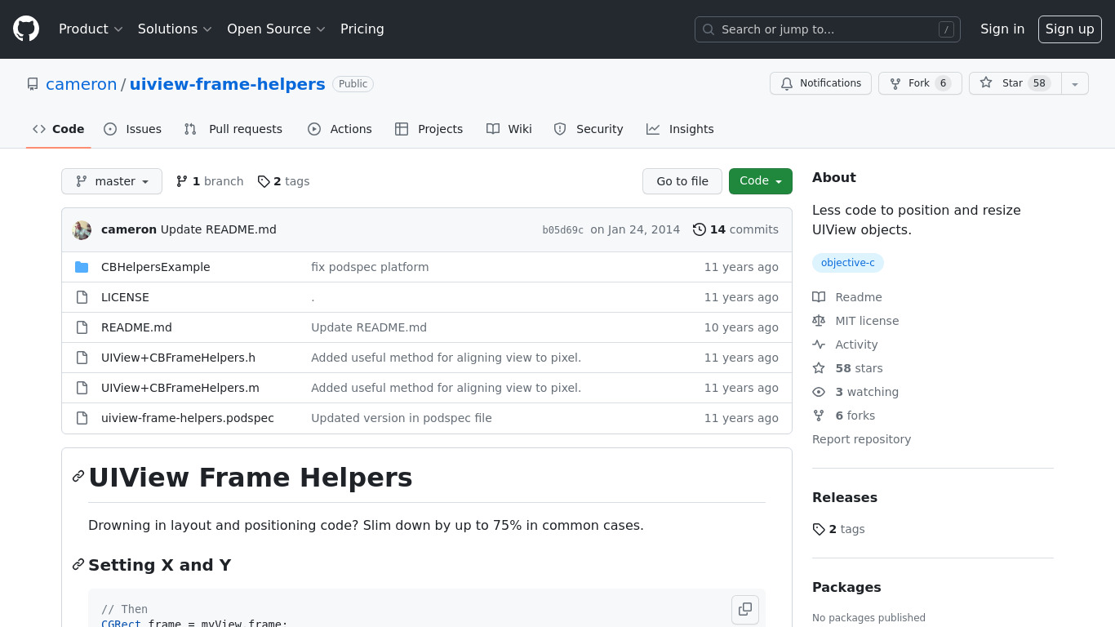Open the 'Update README.md' latest commit message
Image resolution: width=1115 pixels, height=627 pixels.
click(219, 229)
